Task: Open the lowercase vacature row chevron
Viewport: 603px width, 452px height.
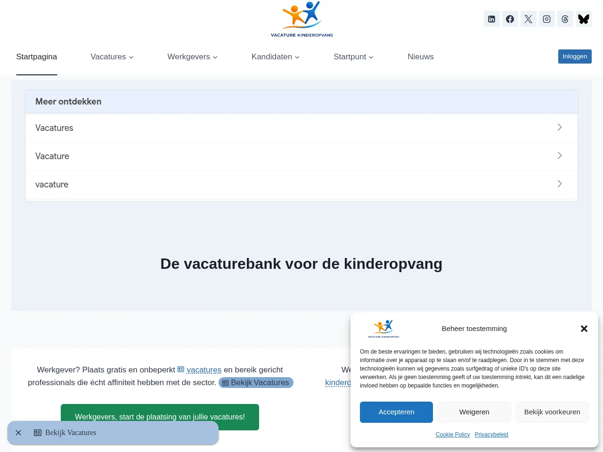Action: pyautogui.click(x=560, y=184)
